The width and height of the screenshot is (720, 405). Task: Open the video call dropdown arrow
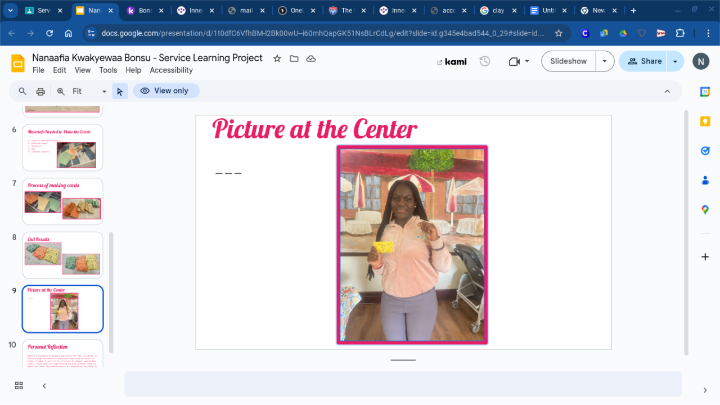tap(527, 61)
